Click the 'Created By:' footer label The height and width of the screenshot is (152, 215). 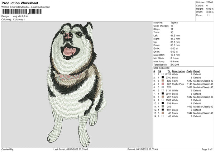pos(8,149)
